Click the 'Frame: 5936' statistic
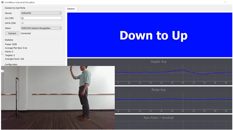Image resolution: width=233 pixels, height=130 pixels. coord(11,44)
